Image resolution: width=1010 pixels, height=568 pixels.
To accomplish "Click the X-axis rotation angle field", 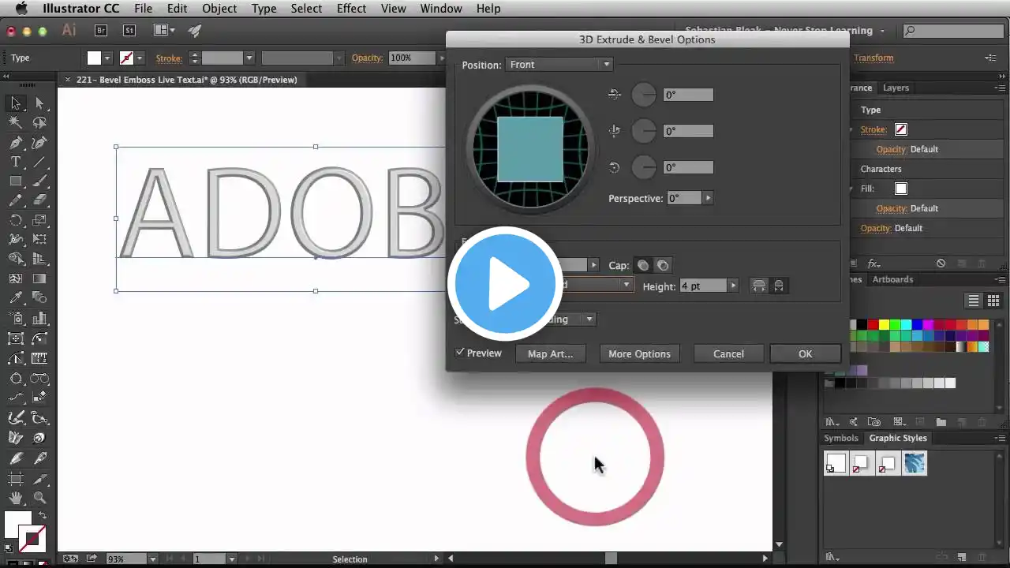I will pos(688,95).
